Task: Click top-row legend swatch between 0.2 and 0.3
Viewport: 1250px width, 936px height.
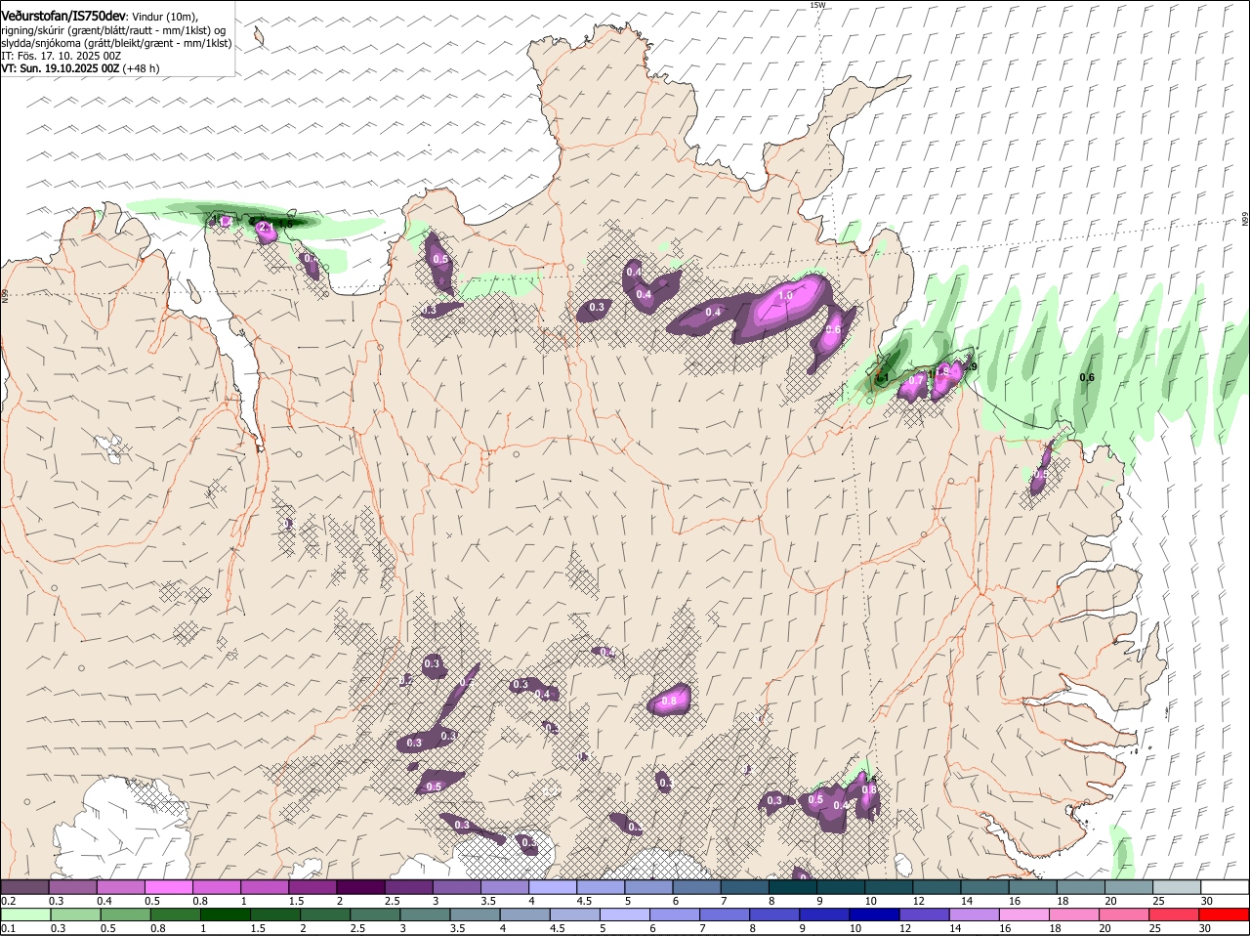Action: [24, 886]
